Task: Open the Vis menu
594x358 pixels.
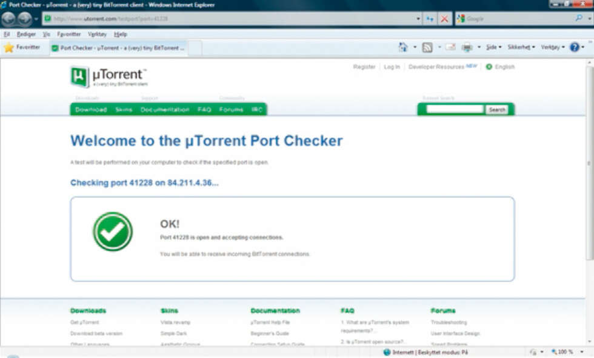Action: point(46,34)
